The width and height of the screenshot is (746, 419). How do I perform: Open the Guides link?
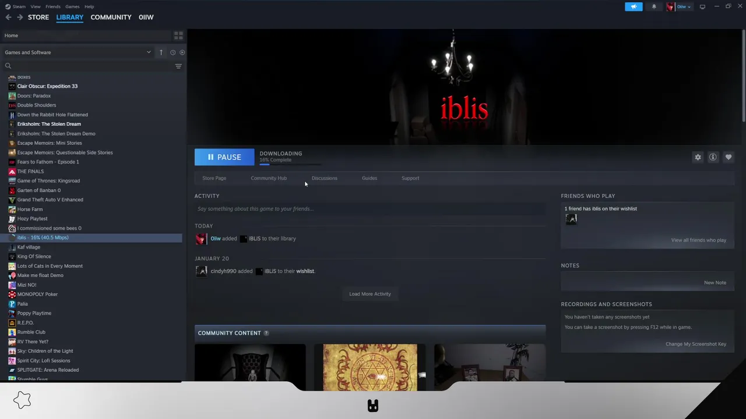pyautogui.click(x=370, y=178)
